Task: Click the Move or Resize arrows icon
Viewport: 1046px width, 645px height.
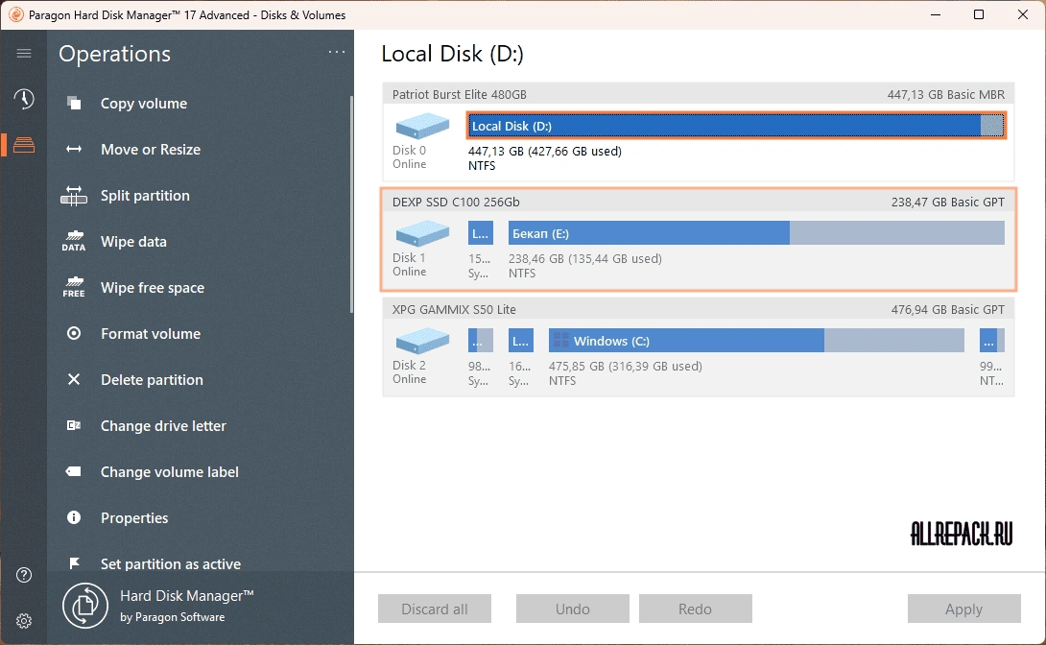Action: coord(74,150)
